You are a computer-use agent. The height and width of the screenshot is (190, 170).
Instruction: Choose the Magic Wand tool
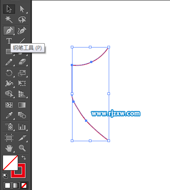tap(9, 19)
